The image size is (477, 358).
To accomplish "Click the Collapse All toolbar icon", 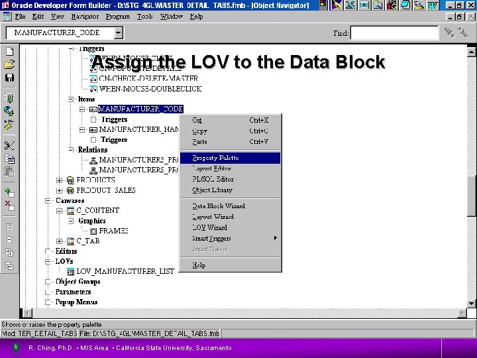I will [x=9, y=266].
